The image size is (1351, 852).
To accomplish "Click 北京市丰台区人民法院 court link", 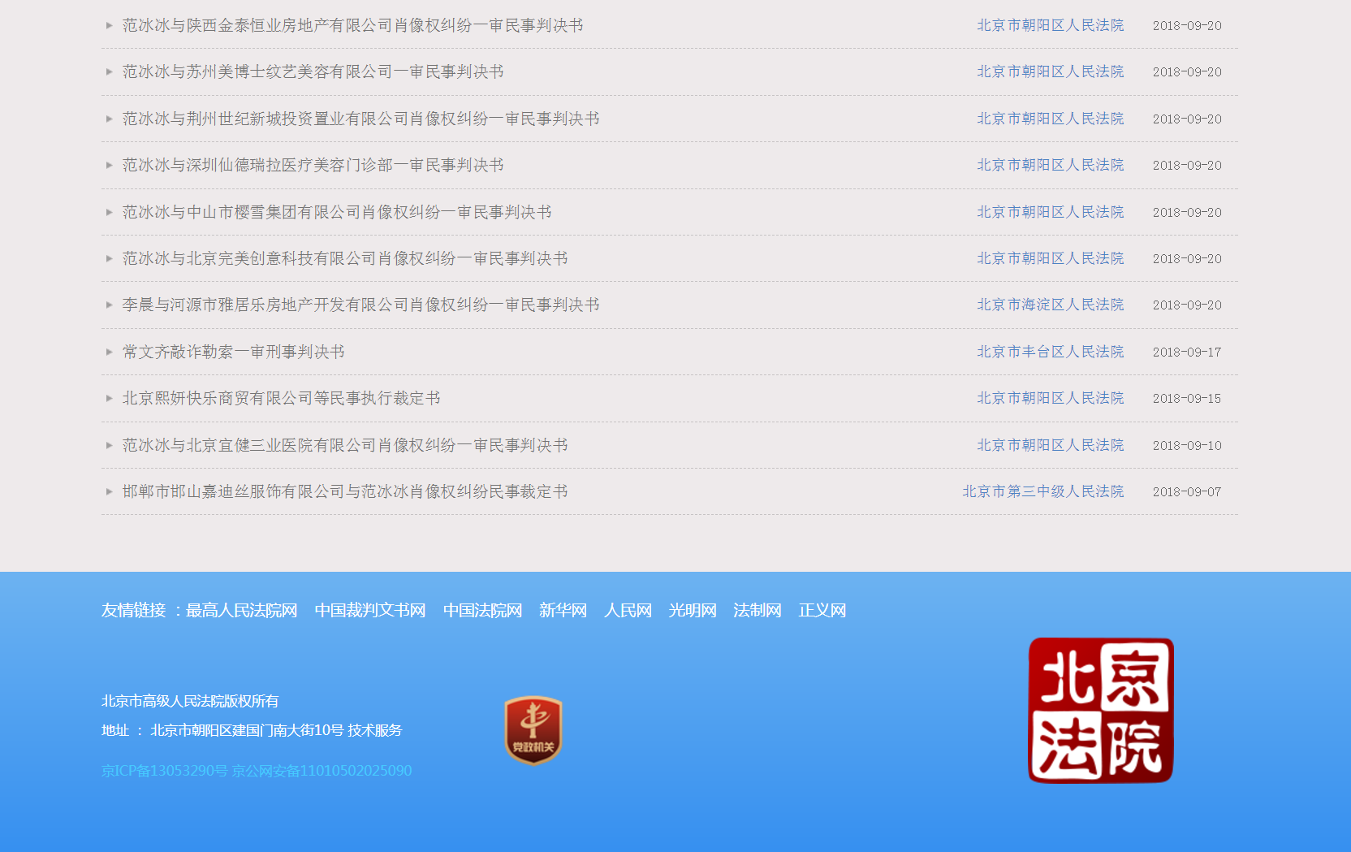I will coord(1050,352).
